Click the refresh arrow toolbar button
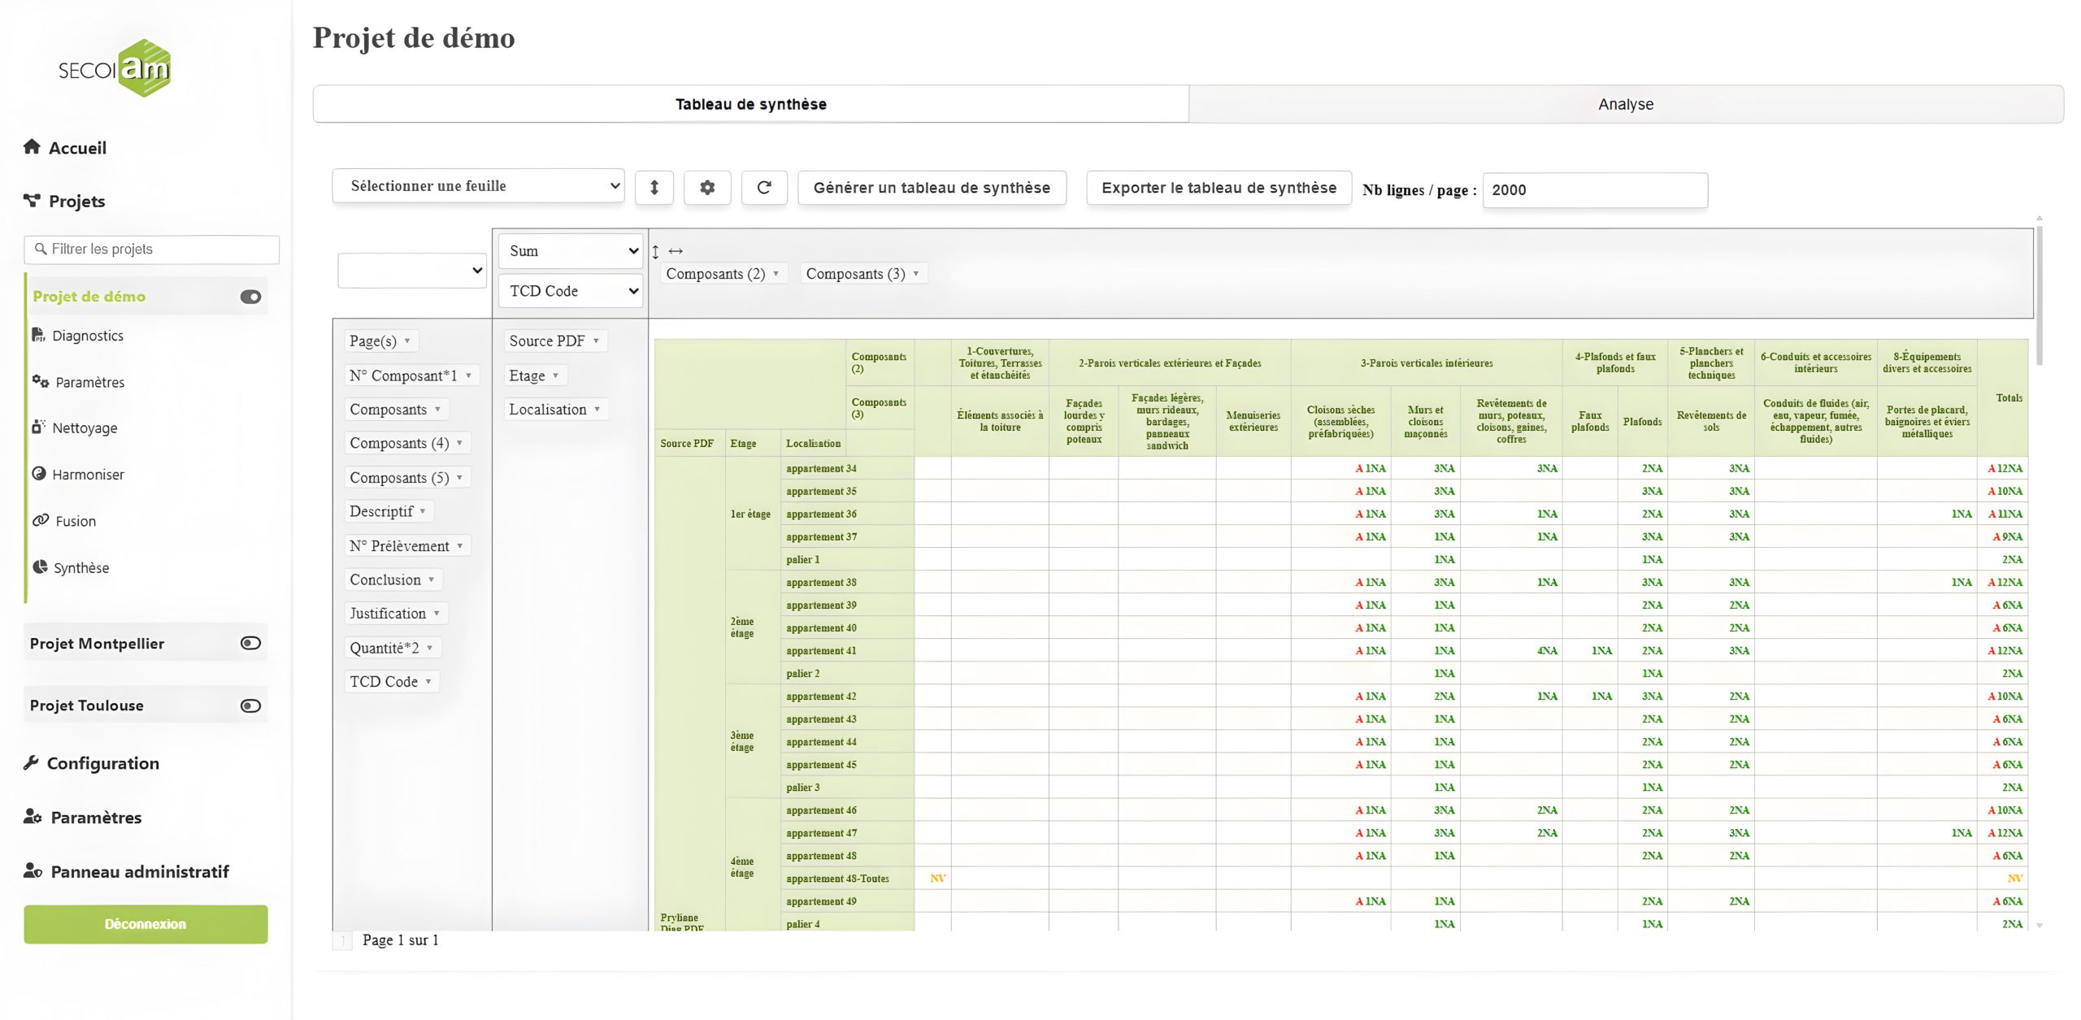 pyautogui.click(x=764, y=188)
